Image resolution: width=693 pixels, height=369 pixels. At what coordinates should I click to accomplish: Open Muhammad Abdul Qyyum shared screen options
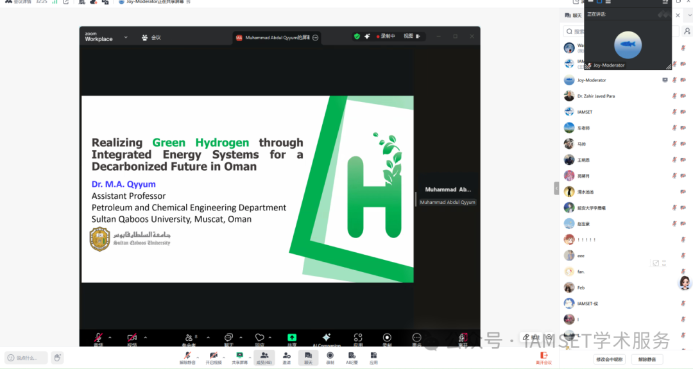tap(315, 38)
